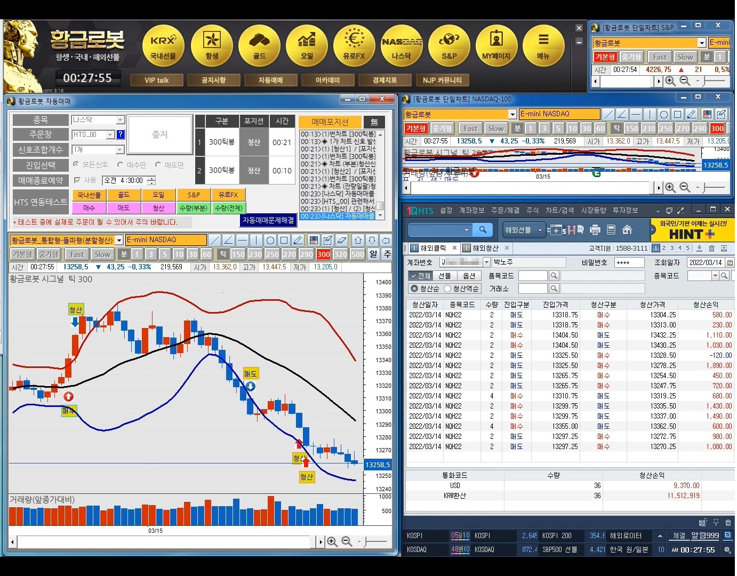737x576 pixels.
Task: Open 설정 menu in HTS
Action: [446, 211]
